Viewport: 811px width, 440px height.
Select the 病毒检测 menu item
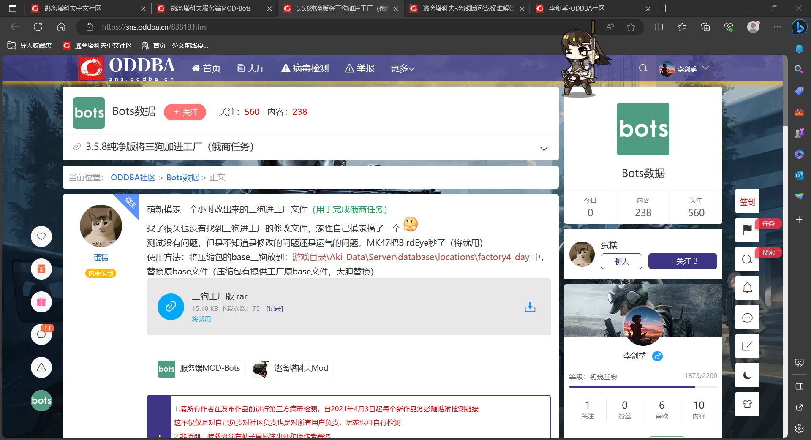pyautogui.click(x=305, y=68)
